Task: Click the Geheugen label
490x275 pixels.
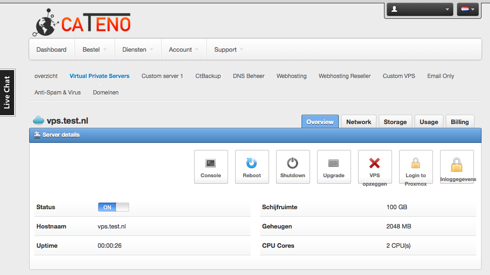Action: pyautogui.click(x=277, y=227)
